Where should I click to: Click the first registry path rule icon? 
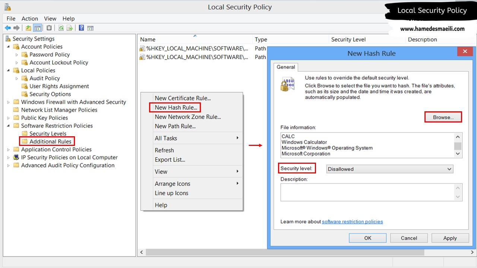(142, 48)
